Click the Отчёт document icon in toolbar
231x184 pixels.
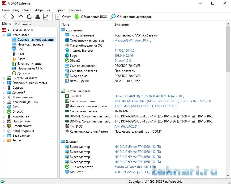[x=58, y=17]
